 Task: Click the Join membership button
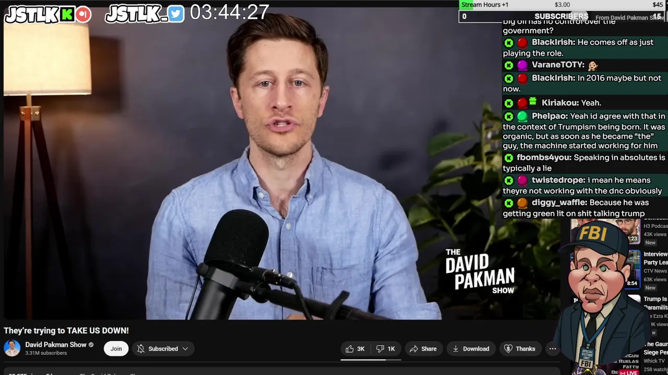[116, 349]
